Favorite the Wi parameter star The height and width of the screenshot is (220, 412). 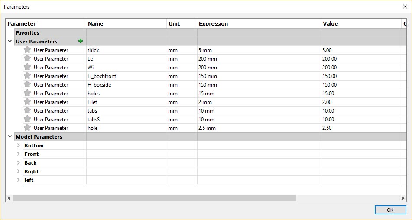click(27, 67)
